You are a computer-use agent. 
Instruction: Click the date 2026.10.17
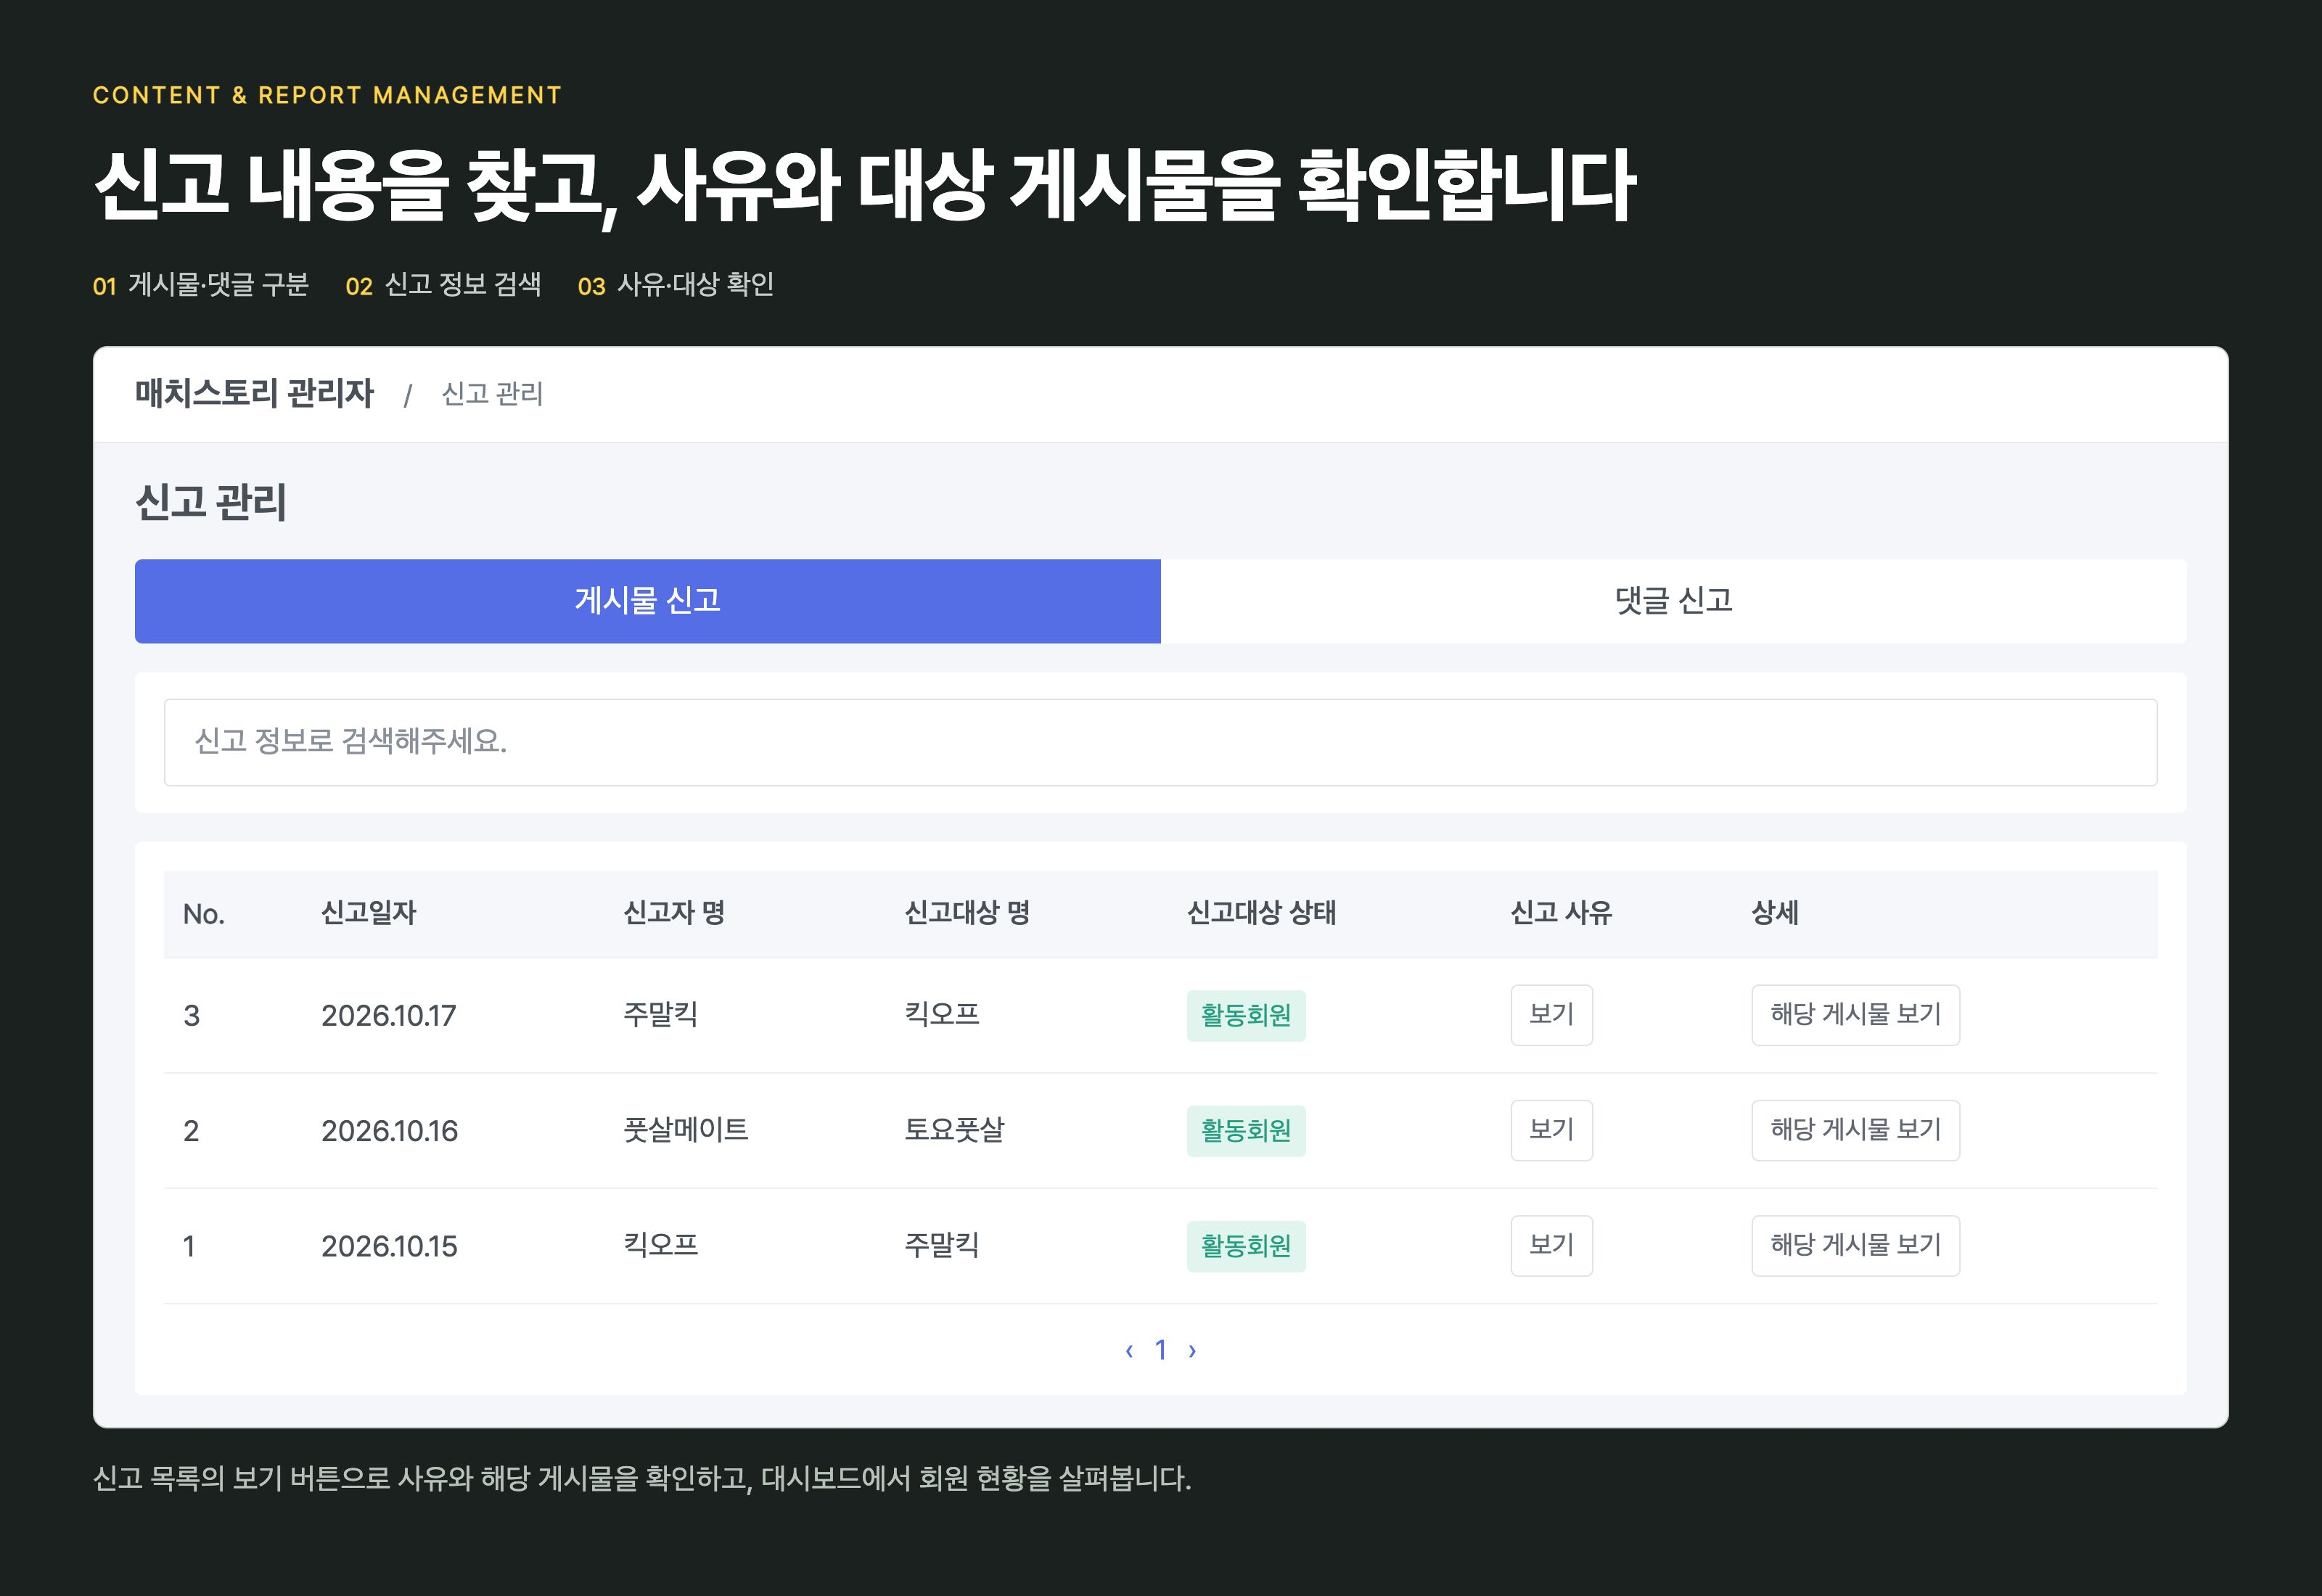[x=389, y=1016]
